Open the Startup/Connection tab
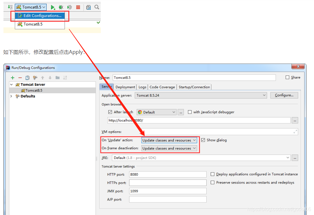The width and height of the screenshot is (314, 215). click(x=194, y=87)
